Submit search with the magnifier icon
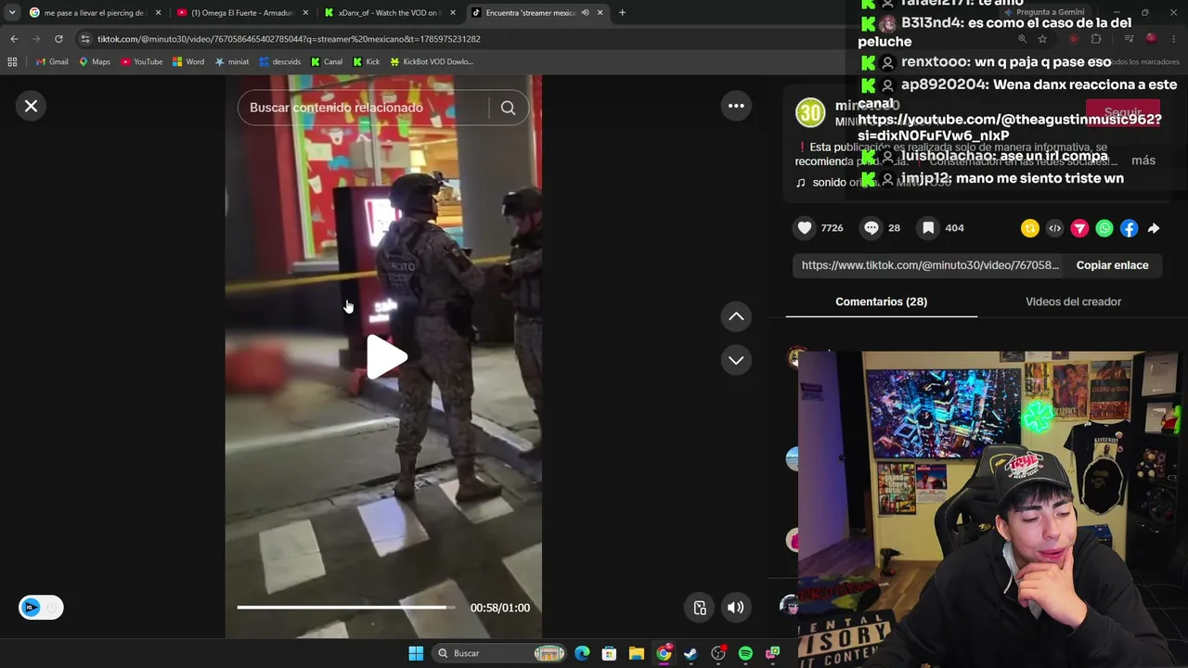 click(x=508, y=108)
